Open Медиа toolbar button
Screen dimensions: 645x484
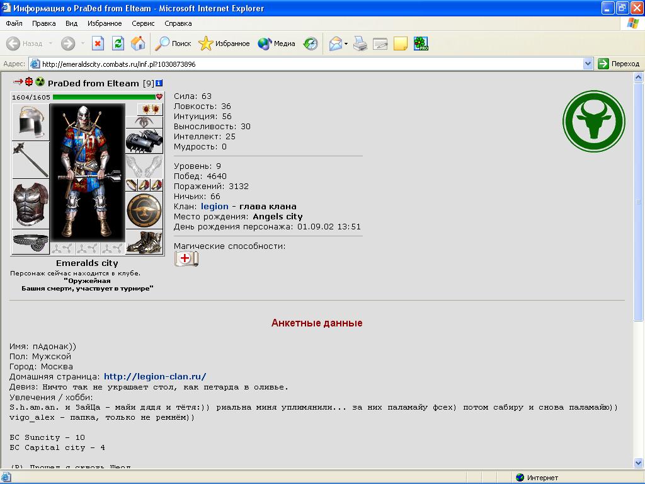point(277,43)
